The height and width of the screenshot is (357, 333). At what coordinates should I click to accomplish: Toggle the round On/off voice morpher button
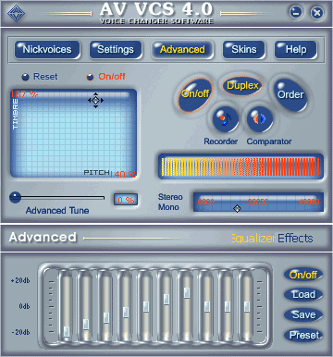(x=195, y=93)
